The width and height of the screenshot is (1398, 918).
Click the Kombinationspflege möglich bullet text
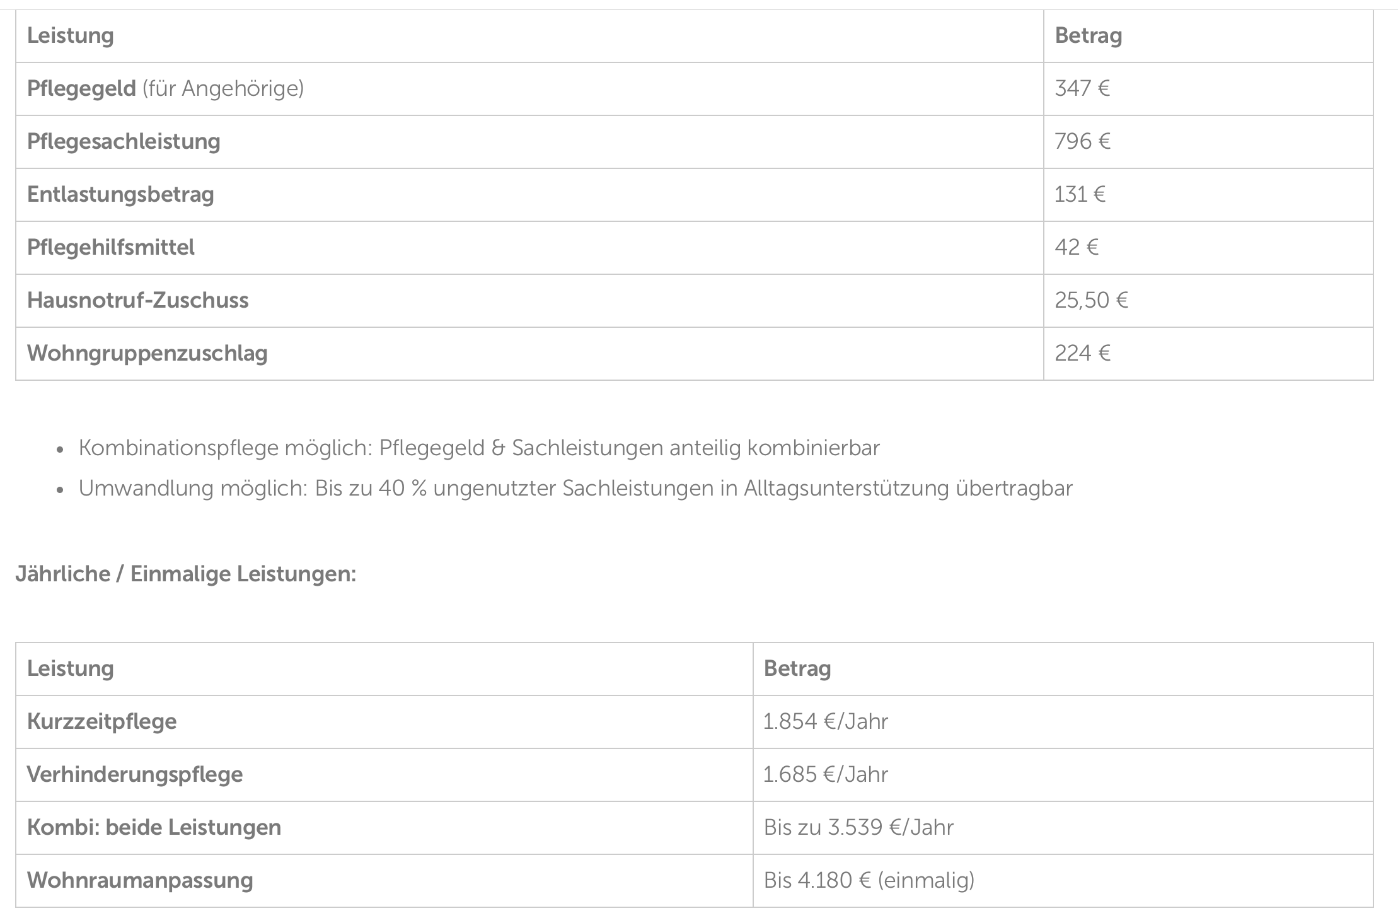479,448
